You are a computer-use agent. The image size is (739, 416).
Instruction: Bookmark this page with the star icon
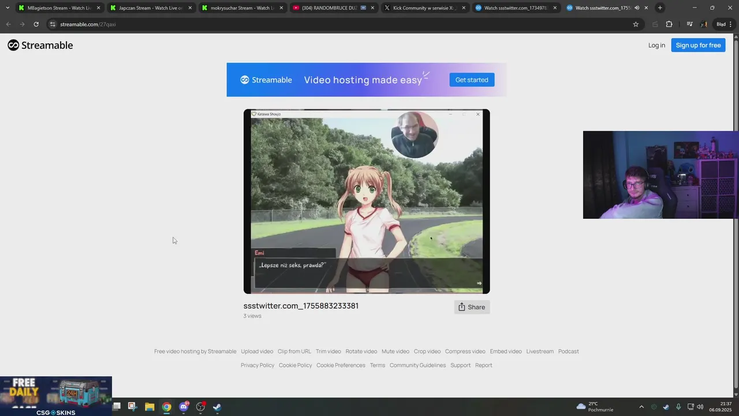click(636, 24)
